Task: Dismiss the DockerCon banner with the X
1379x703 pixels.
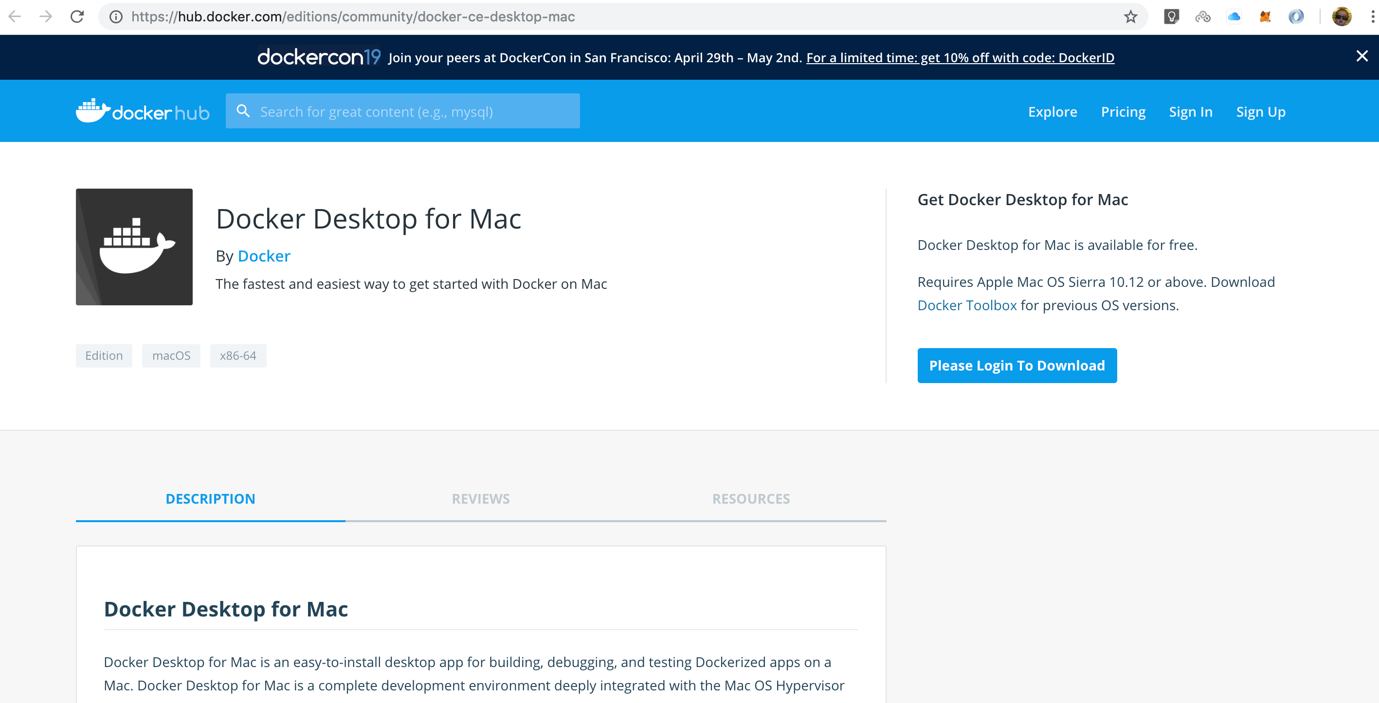Action: [1362, 56]
